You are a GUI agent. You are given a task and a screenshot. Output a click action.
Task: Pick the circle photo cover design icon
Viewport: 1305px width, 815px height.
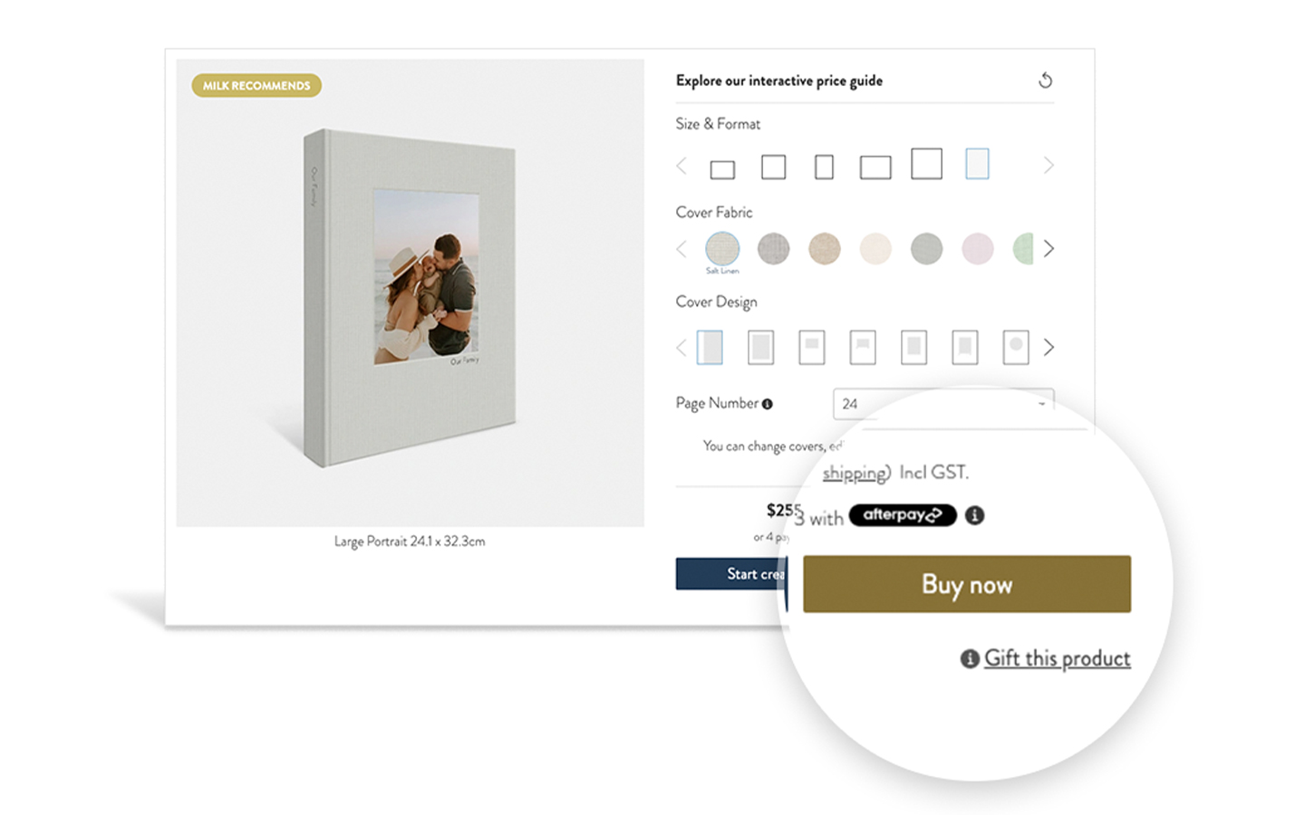(1016, 348)
